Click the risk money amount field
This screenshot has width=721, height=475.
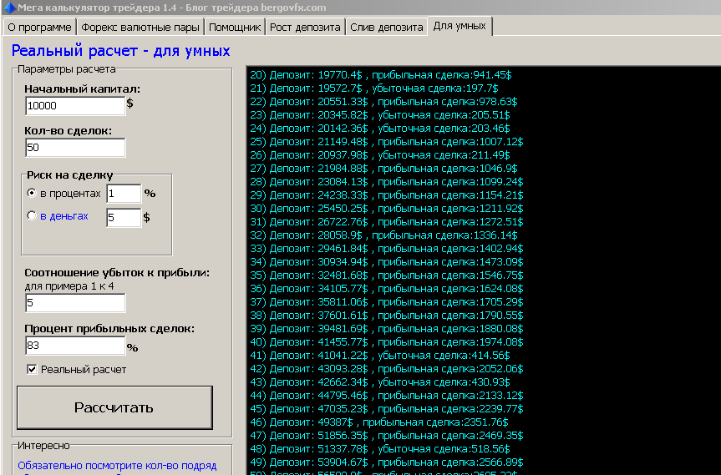point(124,217)
